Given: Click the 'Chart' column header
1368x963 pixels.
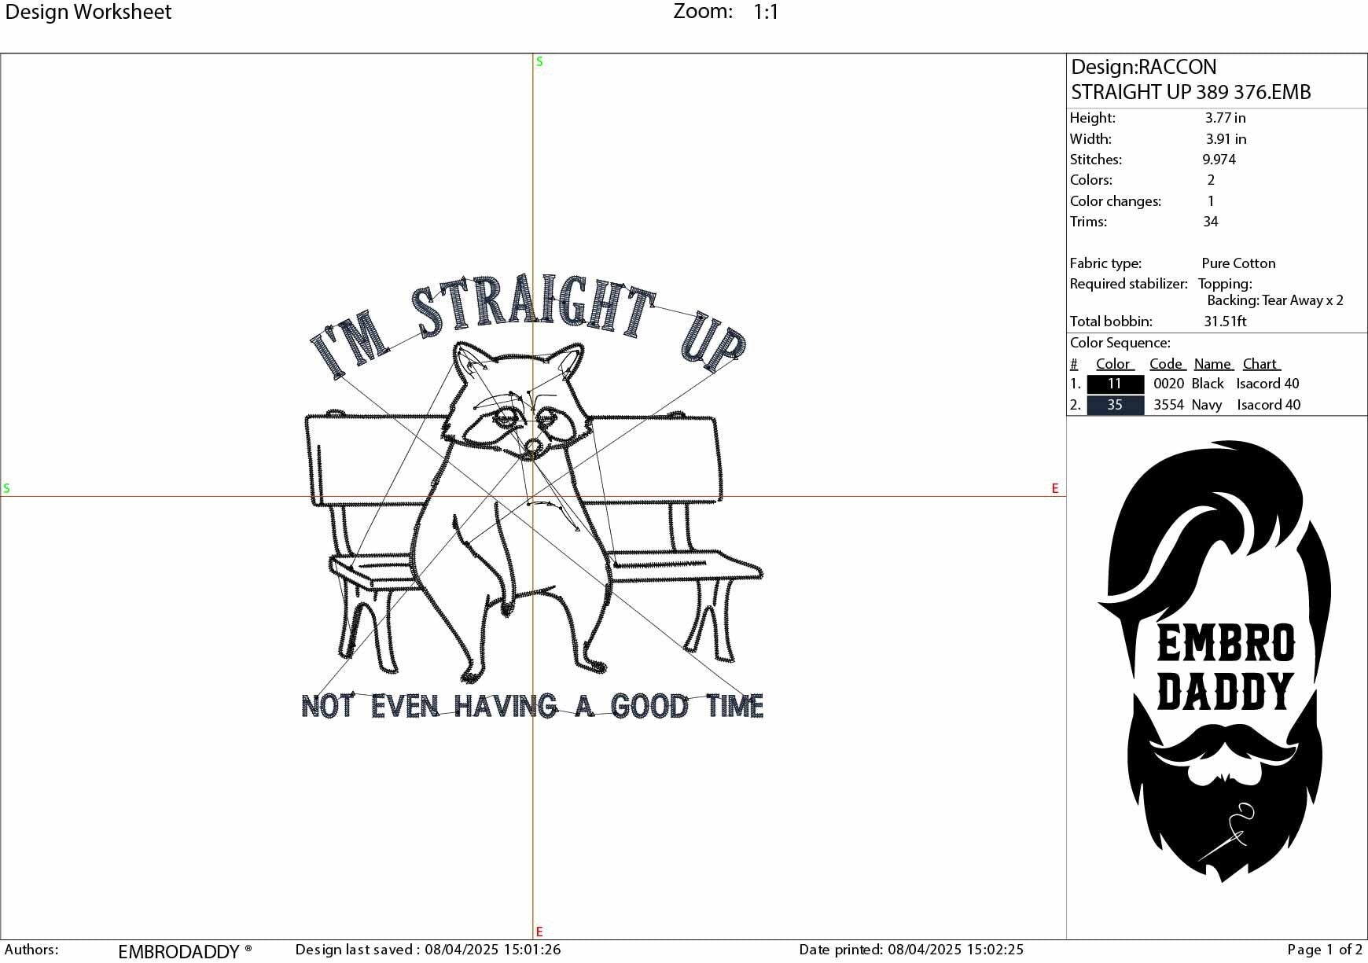Looking at the screenshot, I should pos(1260,364).
